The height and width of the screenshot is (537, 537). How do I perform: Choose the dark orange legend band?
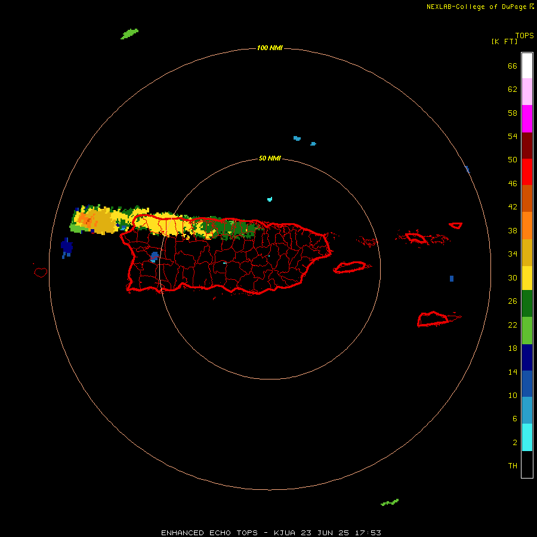pyautogui.click(x=527, y=198)
